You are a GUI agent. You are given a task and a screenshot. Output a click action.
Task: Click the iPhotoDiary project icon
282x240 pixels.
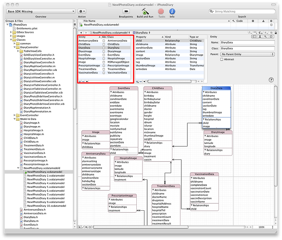[11, 25]
